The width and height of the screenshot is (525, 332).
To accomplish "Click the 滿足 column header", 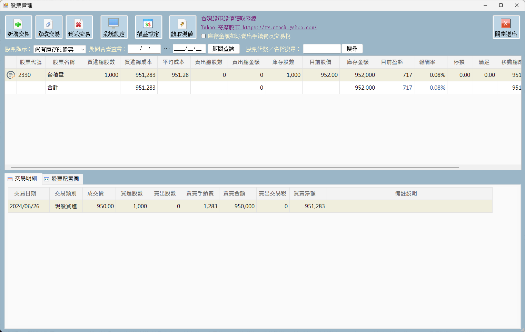I will 484,62.
